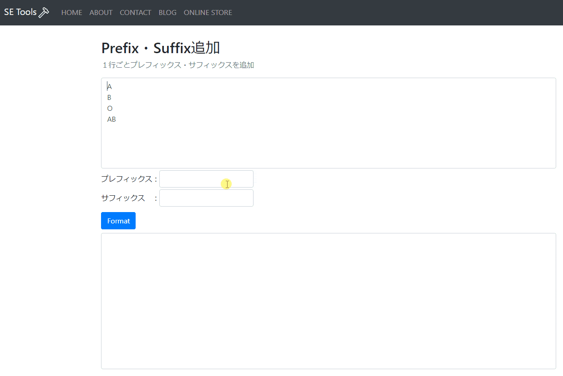Place cursor on the line containing O

109,108
